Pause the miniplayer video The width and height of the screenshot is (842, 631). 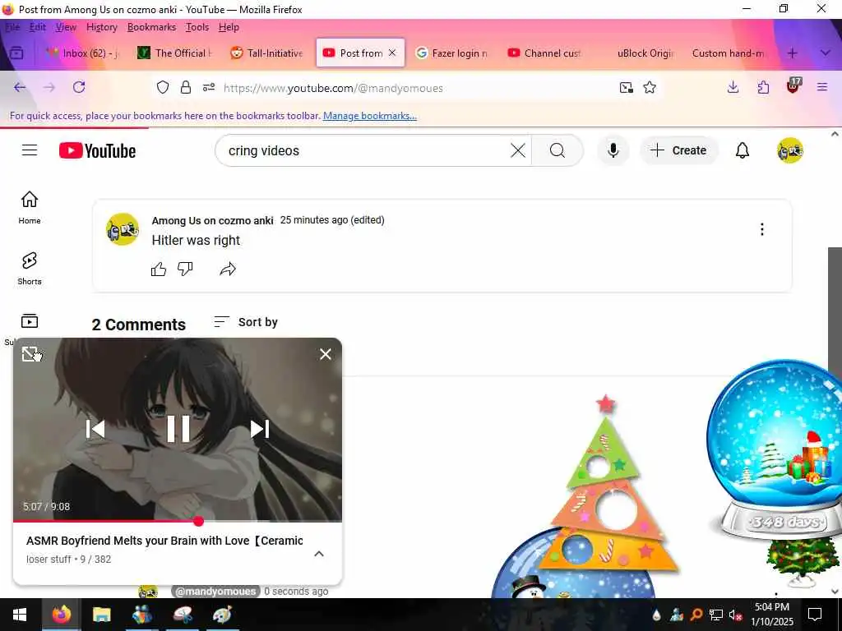pos(178,429)
